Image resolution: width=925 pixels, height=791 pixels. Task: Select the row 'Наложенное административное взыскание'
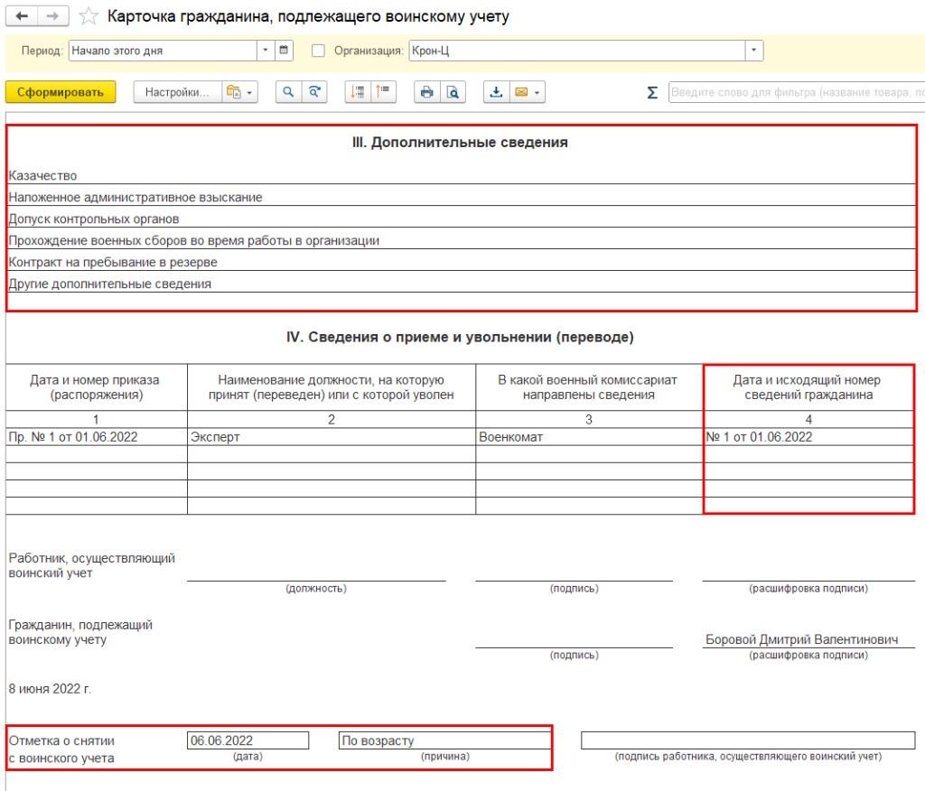pos(460,197)
